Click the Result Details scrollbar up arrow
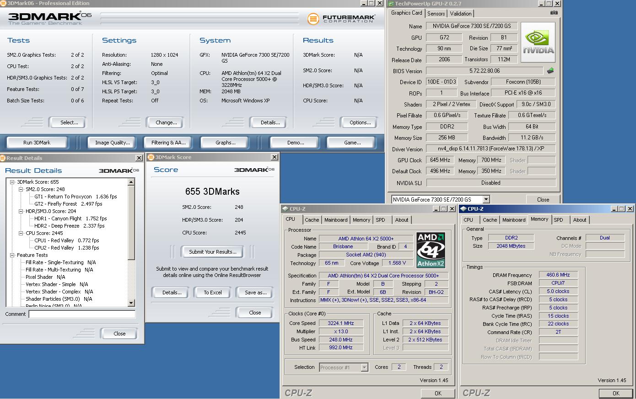 pos(131,182)
